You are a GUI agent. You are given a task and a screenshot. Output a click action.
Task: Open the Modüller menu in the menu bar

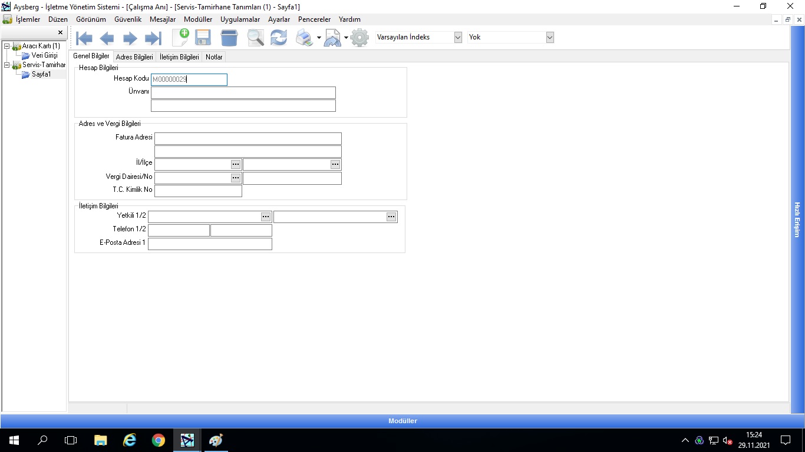pos(197,19)
